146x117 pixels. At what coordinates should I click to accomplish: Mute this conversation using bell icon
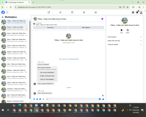121,30
